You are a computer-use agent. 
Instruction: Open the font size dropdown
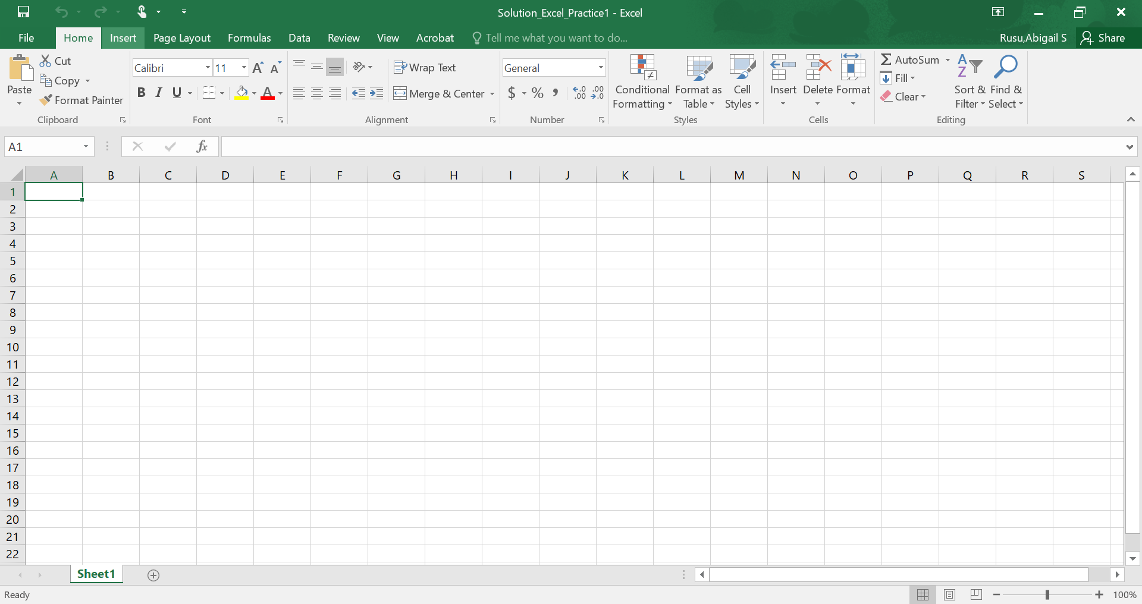click(244, 68)
